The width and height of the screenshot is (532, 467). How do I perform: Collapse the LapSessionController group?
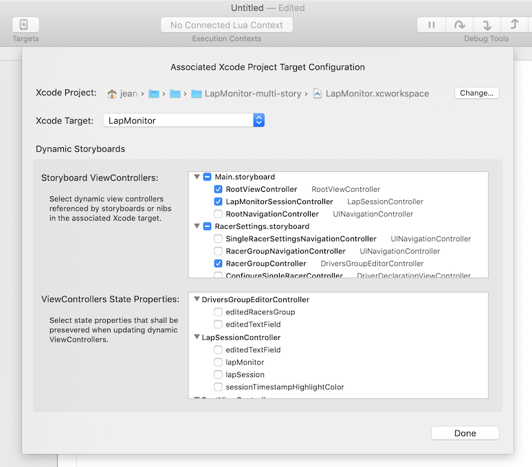tap(197, 337)
